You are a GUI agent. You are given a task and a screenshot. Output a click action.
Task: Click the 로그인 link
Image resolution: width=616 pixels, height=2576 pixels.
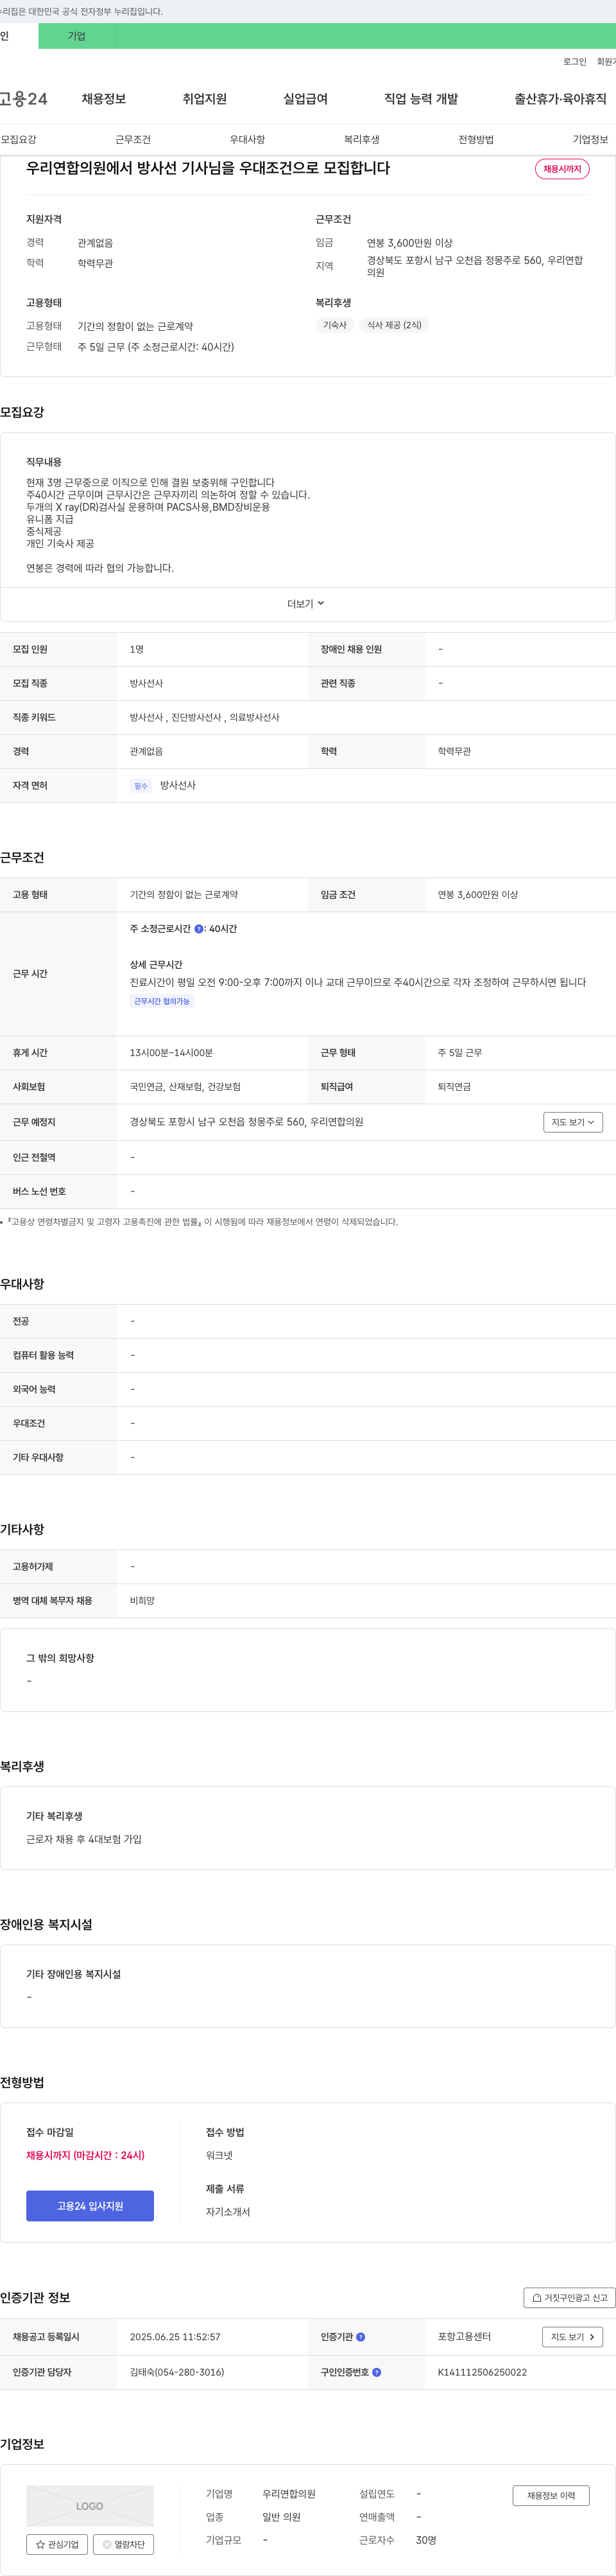click(x=575, y=62)
